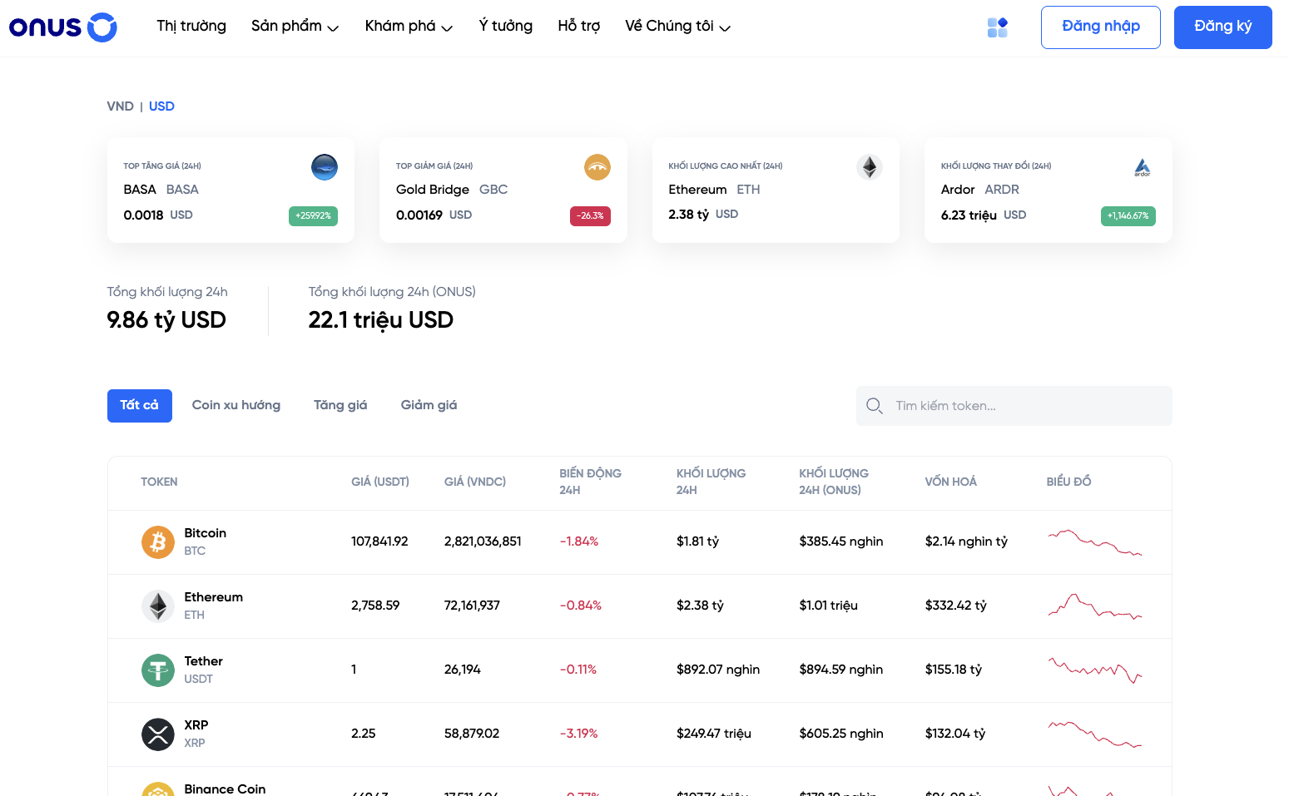
Task: Click the Ethereum icon in the table row
Action: click(x=158, y=606)
